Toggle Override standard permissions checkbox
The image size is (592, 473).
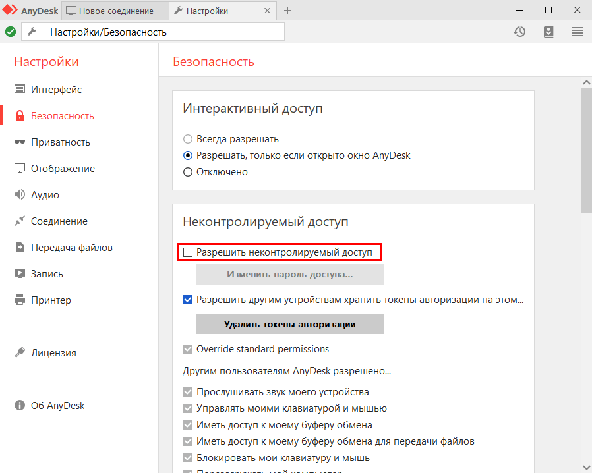click(188, 349)
